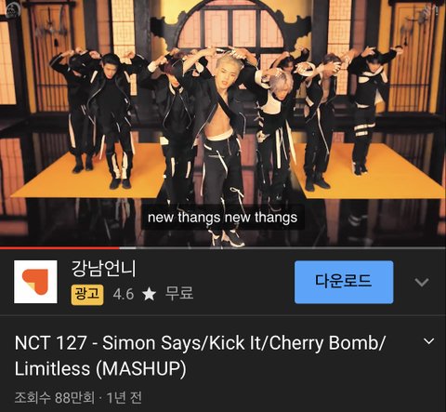Click the star rating icon beside 4.6

click(x=150, y=294)
